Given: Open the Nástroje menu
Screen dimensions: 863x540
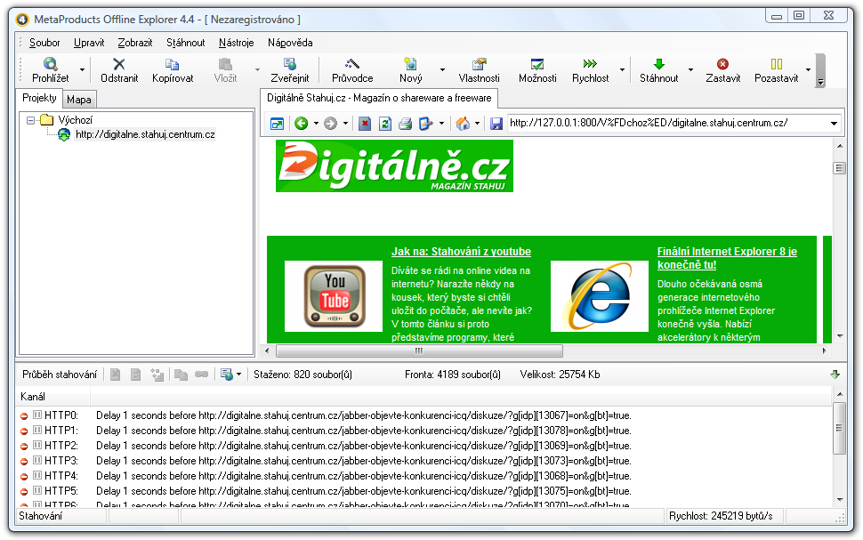Looking at the screenshot, I should [236, 43].
